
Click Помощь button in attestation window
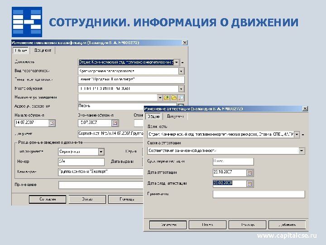[x=247, y=225]
